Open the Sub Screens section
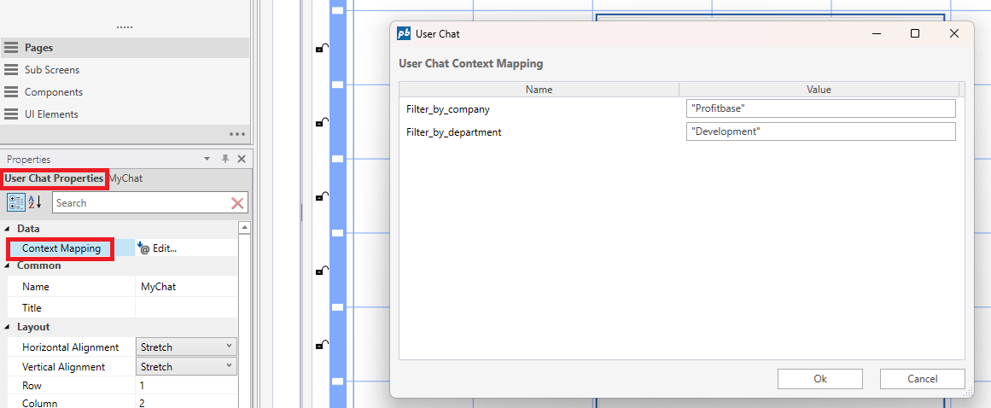 [125, 69]
